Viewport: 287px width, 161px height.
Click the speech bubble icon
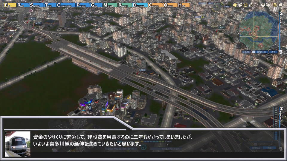[x=280, y=5]
